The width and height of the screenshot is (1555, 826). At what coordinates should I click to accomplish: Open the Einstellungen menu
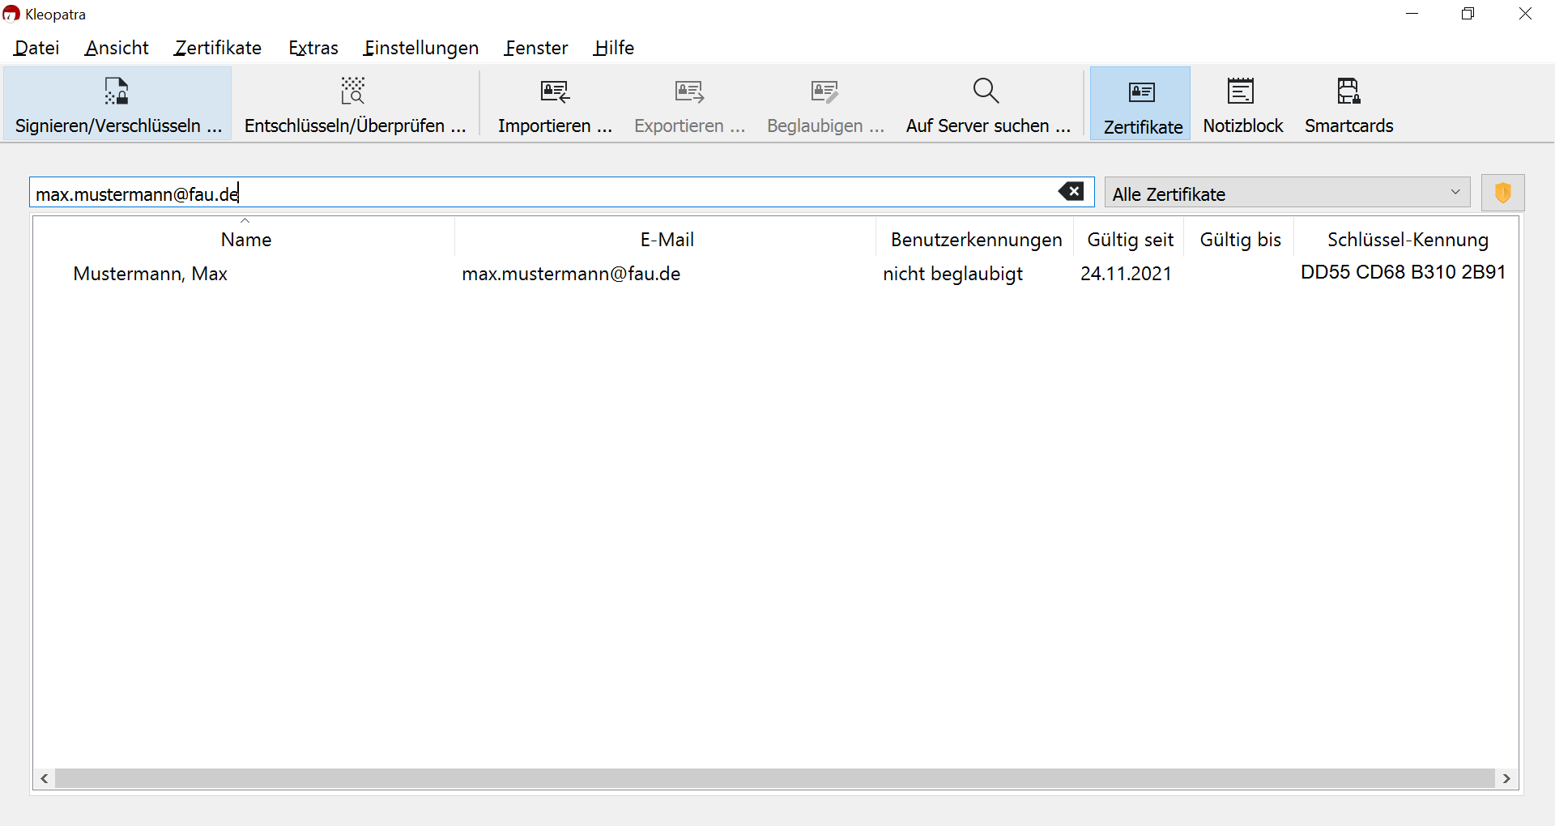click(421, 48)
